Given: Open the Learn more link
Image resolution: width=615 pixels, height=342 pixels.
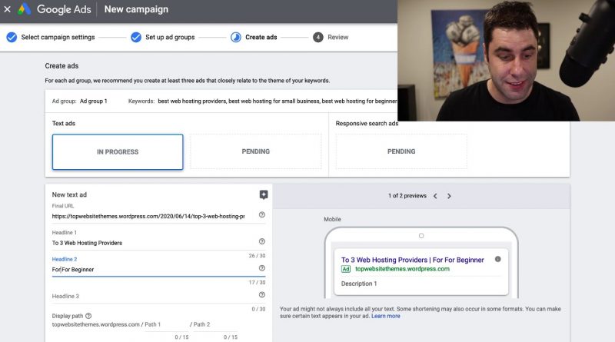Looking at the screenshot, I should (x=386, y=316).
